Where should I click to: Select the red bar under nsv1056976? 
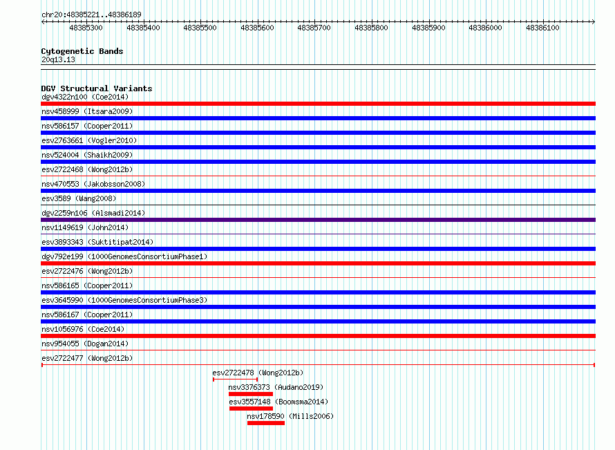318,336
